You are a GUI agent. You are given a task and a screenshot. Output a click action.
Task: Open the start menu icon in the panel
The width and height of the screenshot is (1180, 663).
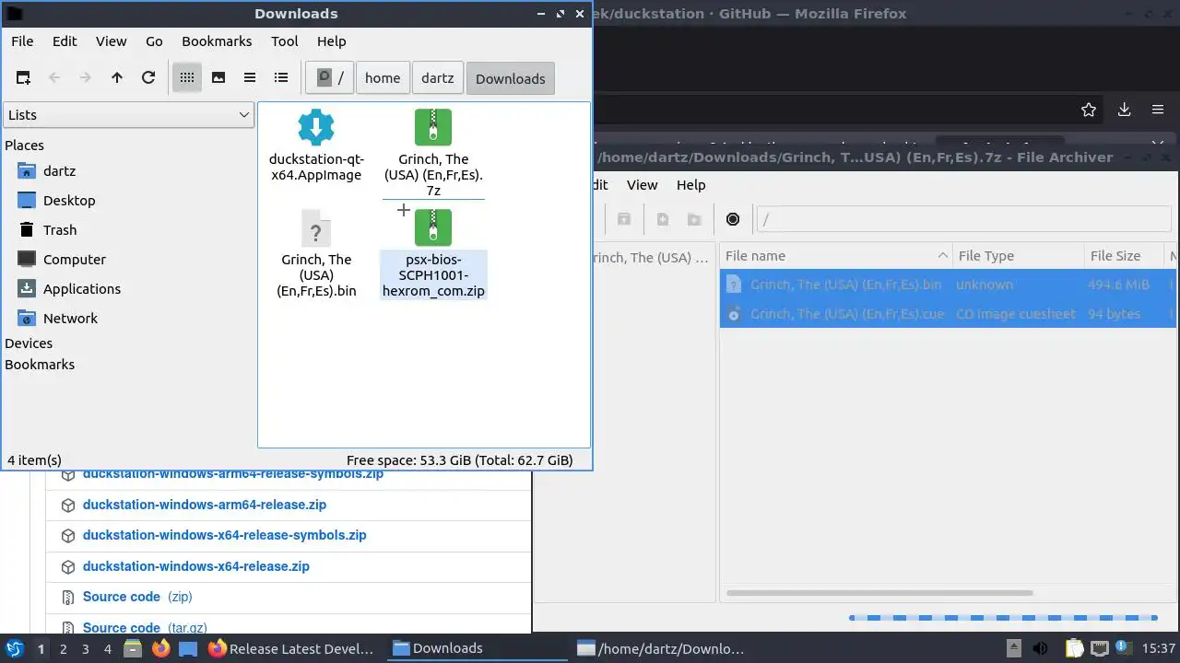[15, 649]
